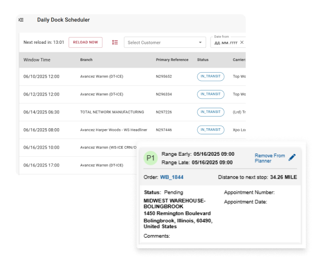Click the pencil edit icon on stop card
The height and width of the screenshot is (258, 314).
point(292,158)
